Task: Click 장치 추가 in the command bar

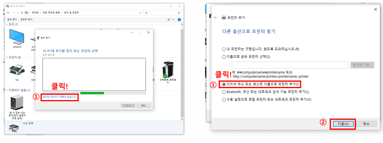Action: pos(12,19)
